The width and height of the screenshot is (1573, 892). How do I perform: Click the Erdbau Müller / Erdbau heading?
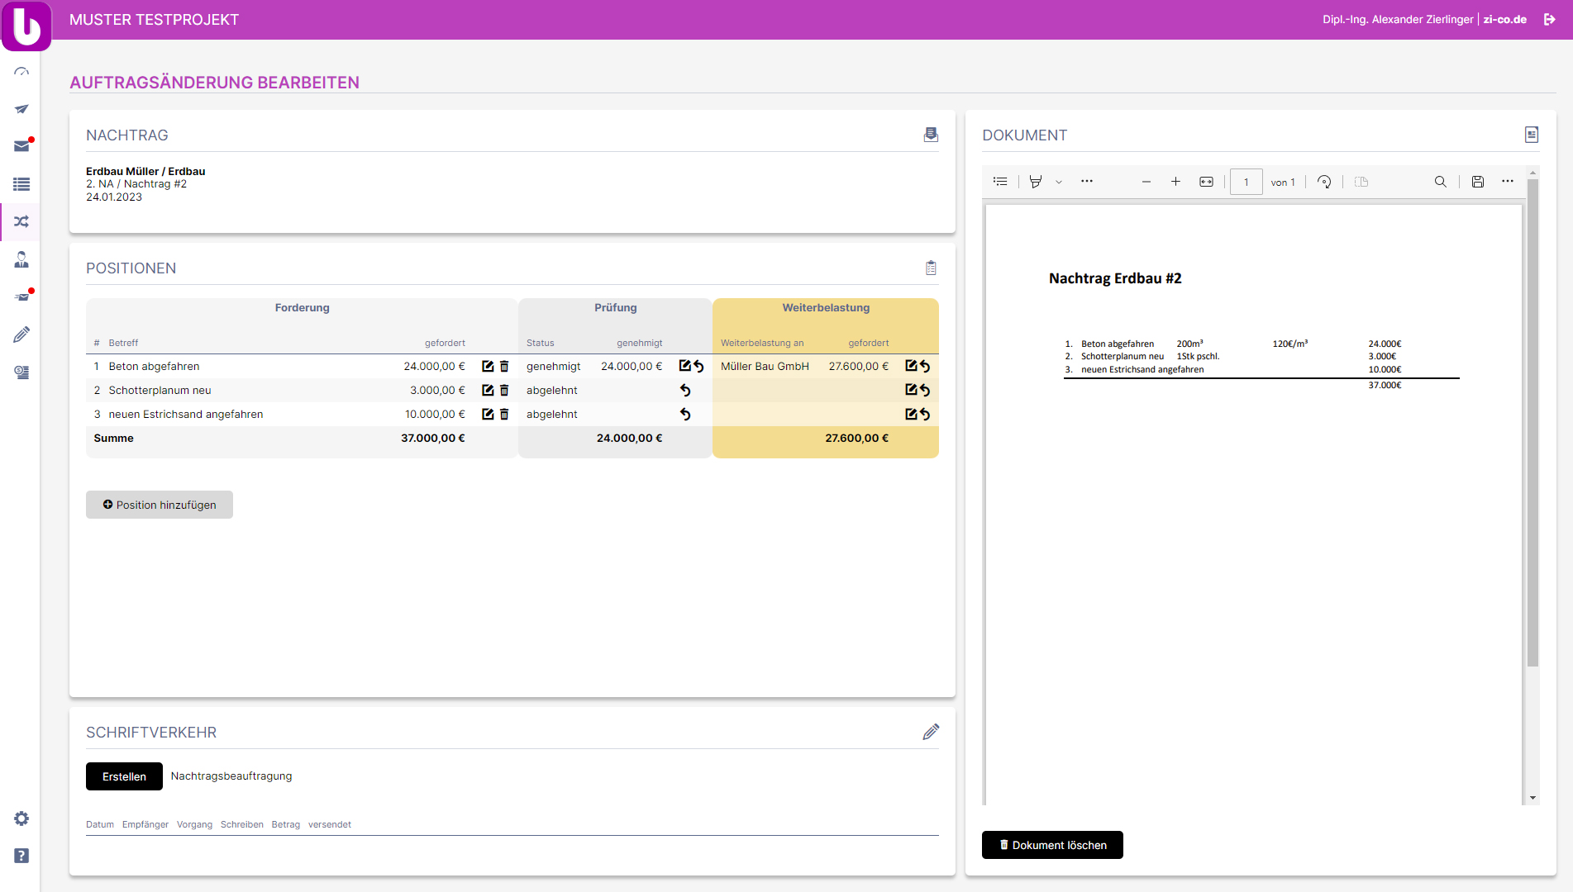[145, 171]
